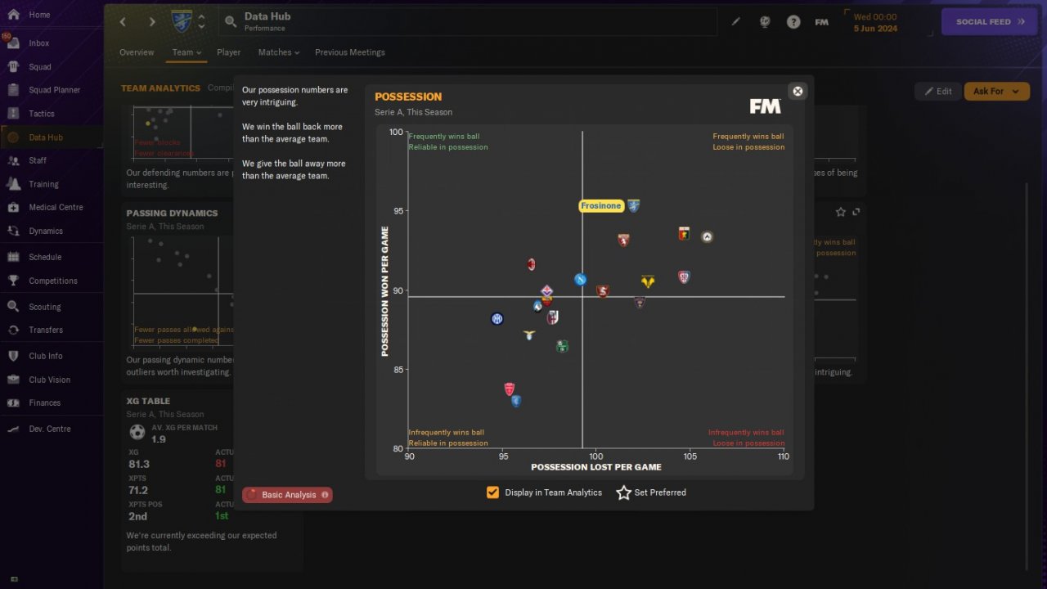Click the Frosinone club badge on chart
Screen dimensions: 1047x589
pyautogui.click(x=634, y=206)
